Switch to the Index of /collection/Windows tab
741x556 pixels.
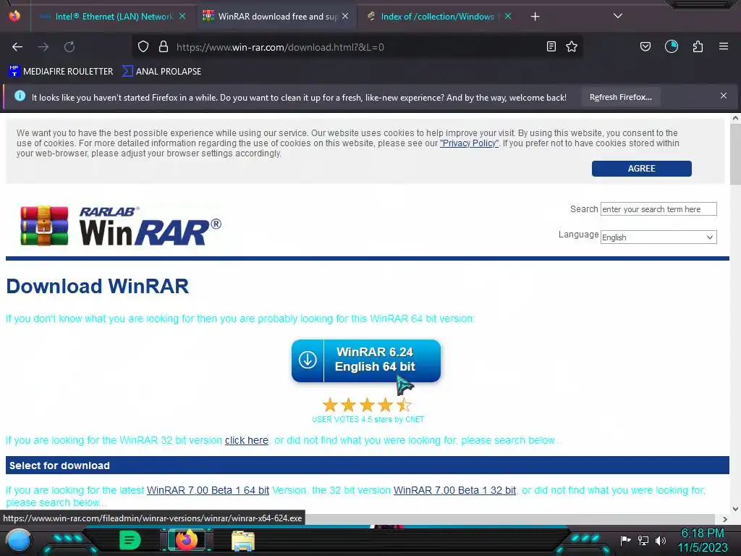437,17
